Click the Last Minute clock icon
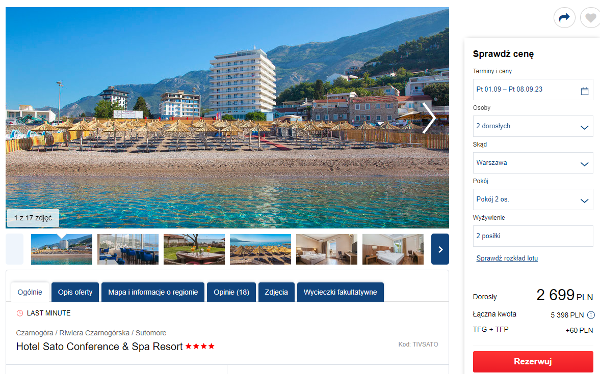Viewport: 600px width, 374px height. [20, 313]
